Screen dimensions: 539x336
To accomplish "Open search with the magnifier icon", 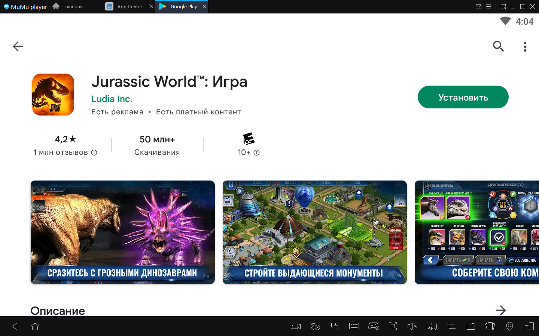I will click(x=498, y=46).
